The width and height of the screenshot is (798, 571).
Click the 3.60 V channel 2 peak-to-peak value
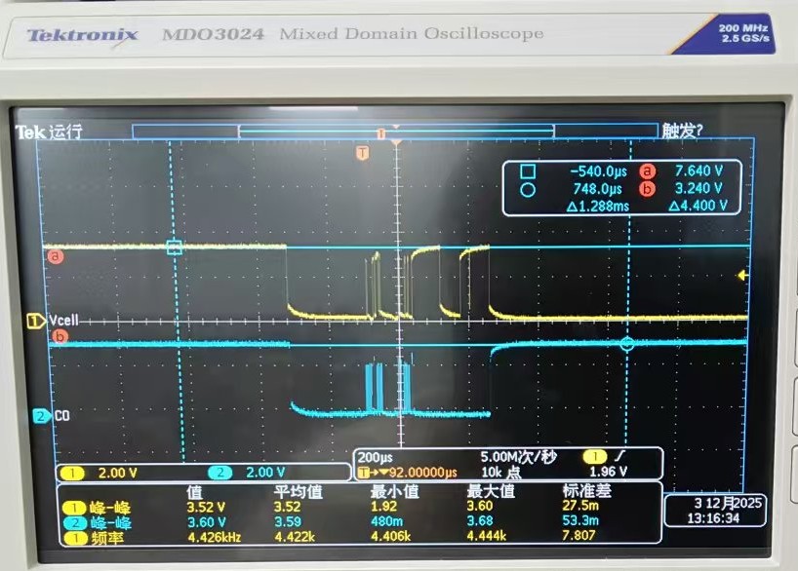pos(207,522)
